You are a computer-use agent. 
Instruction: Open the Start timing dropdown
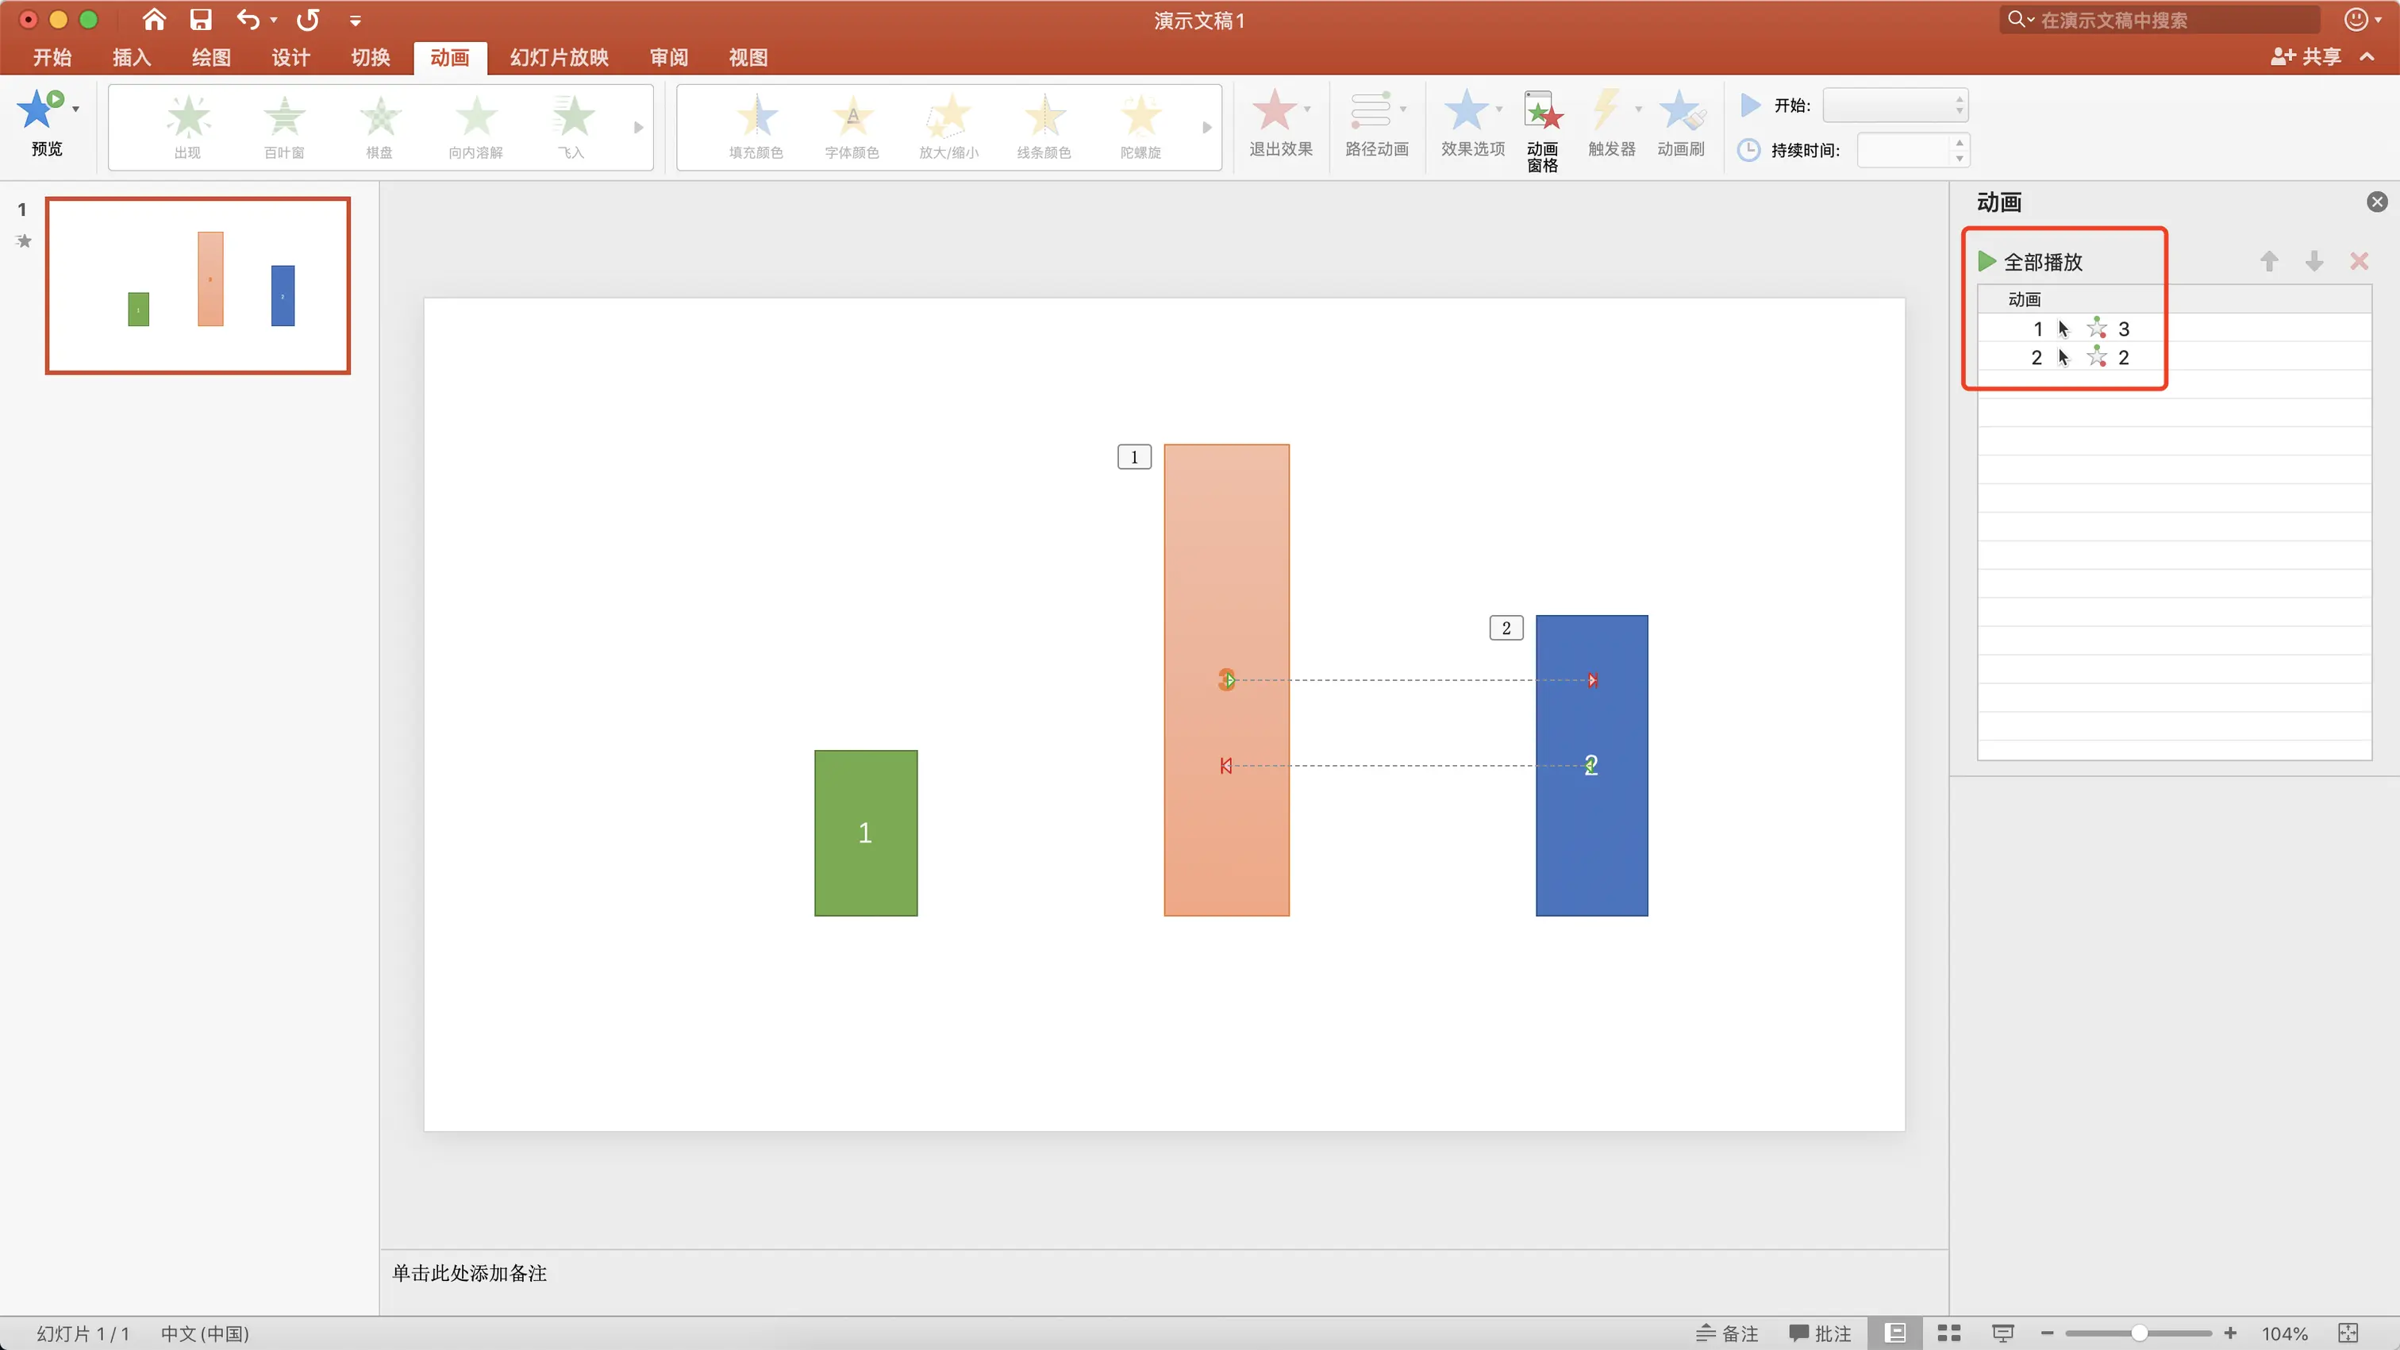(1895, 106)
